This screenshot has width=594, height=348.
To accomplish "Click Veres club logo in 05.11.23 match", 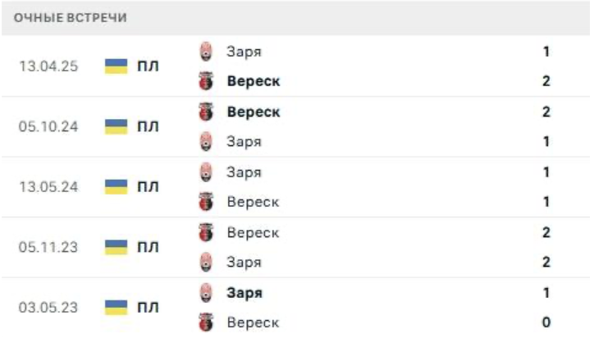I will [205, 232].
